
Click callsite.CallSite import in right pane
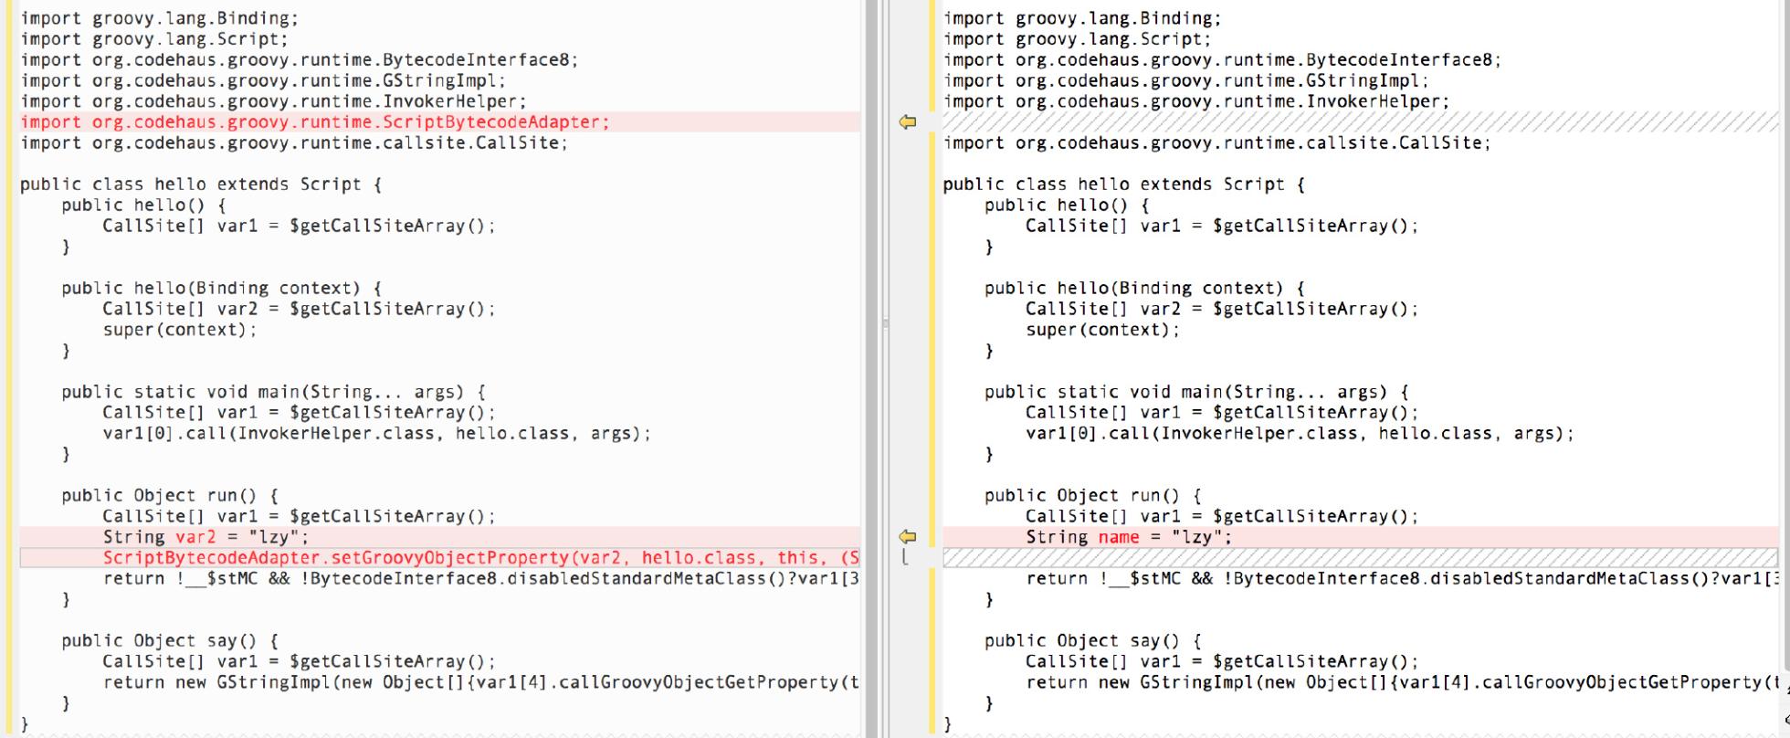1217,143
